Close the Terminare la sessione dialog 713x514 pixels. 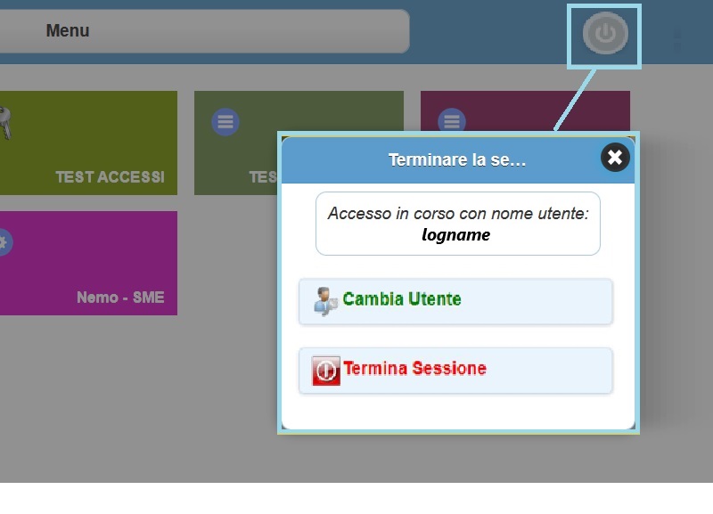pyautogui.click(x=615, y=158)
